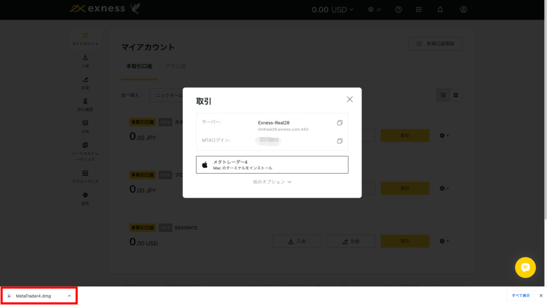Close the downloads bar
Screen dimensions: 547x305
click(x=541, y=295)
